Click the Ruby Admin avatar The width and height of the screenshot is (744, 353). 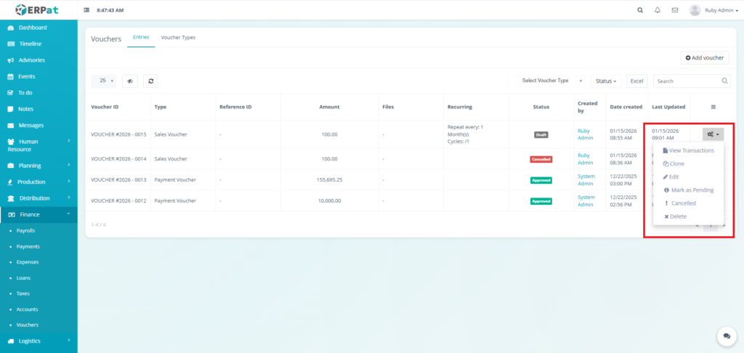tap(695, 10)
